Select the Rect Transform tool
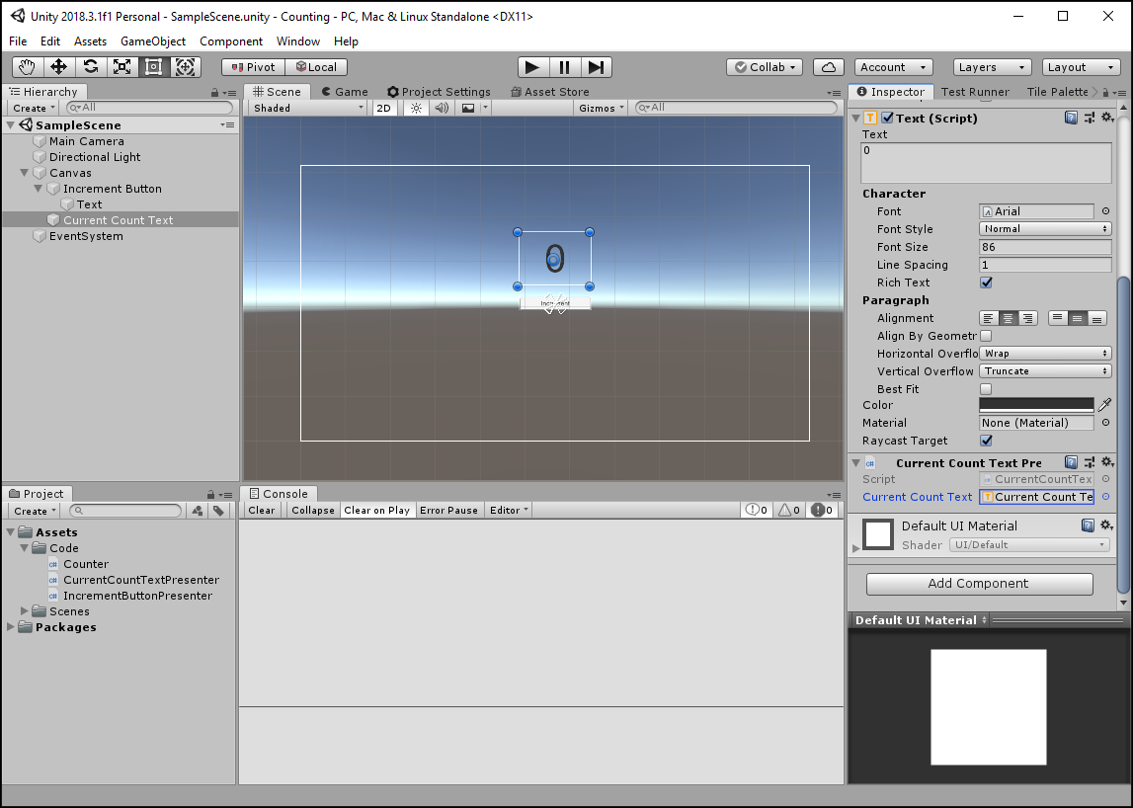 [153, 67]
